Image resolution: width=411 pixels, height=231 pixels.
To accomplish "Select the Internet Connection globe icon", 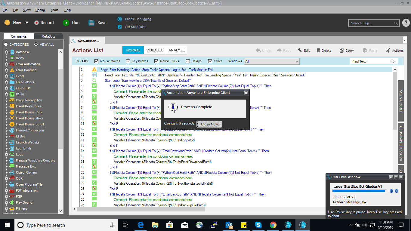I will [x=12, y=130].
